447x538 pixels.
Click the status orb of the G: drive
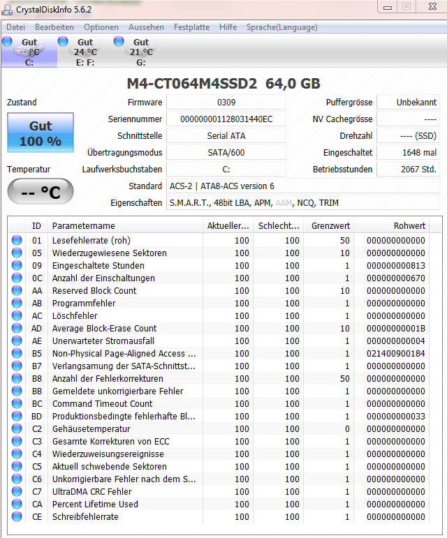[119, 41]
